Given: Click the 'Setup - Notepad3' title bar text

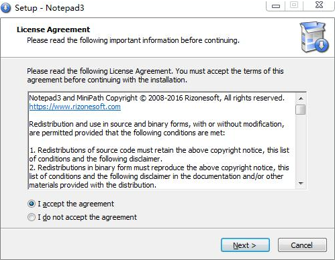Looking at the screenshot, I should pyautogui.click(x=50, y=8).
